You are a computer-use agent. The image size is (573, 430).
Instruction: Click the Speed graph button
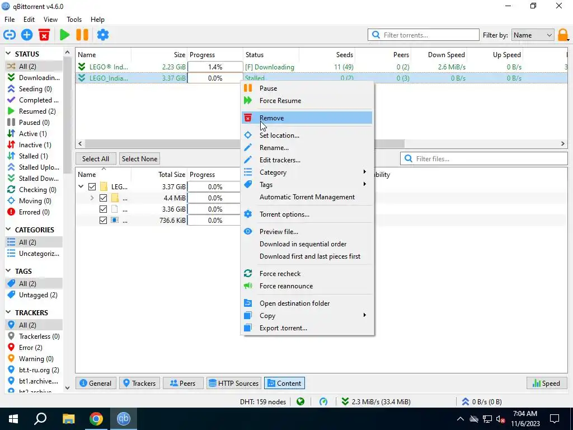pyautogui.click(x=547, y=383)
